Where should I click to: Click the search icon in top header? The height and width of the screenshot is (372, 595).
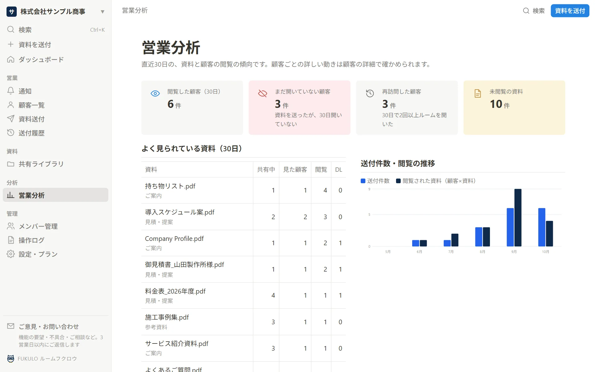(526, 11)
